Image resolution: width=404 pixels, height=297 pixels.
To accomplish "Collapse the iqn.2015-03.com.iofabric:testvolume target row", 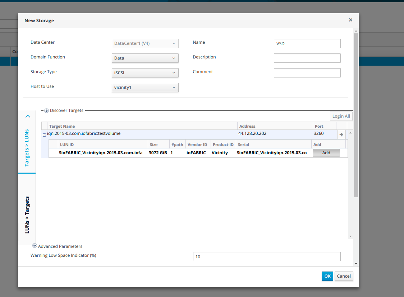I will pyautogui.click(x=45, y=135).
